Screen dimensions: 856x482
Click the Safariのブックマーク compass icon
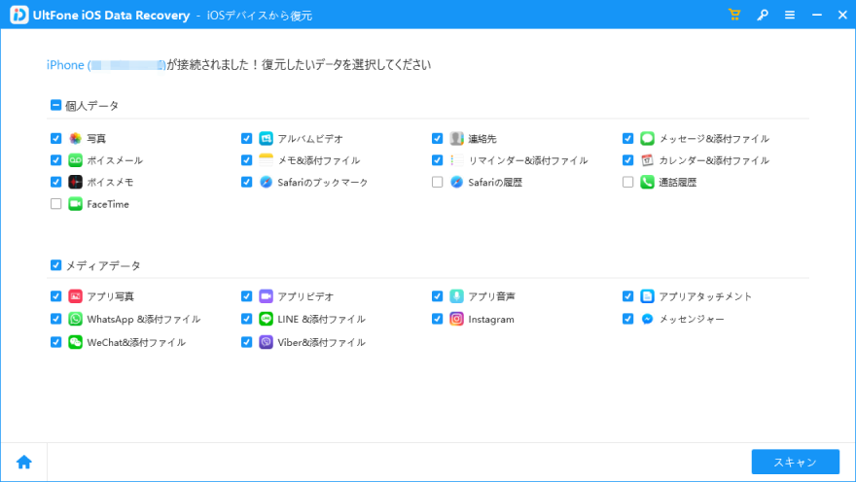(x=266, y=182)
